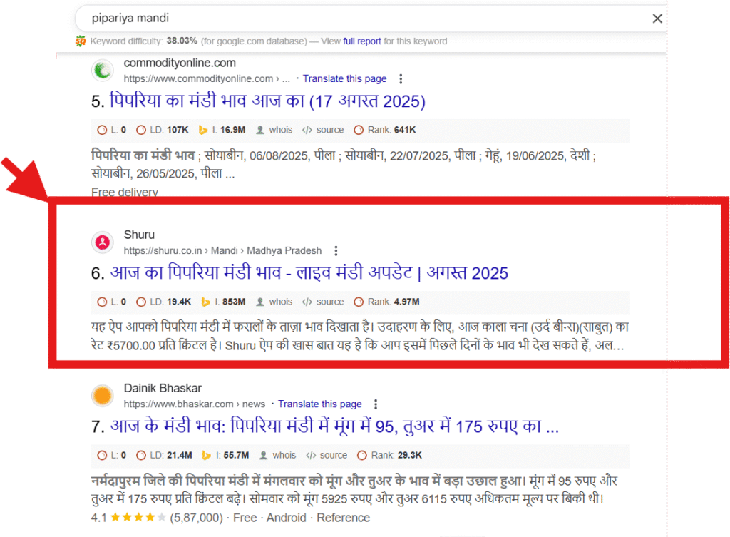Screen dimensions: 730x537
Task: Click the LD: 19.4K domain links parameter
Action: click(163, 302)
